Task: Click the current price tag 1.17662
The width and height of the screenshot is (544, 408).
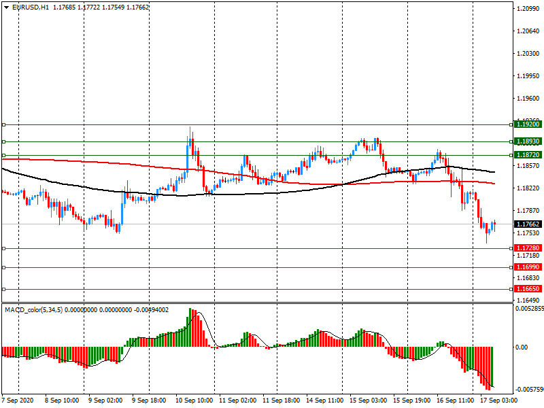Action: (x=527, y=224)
